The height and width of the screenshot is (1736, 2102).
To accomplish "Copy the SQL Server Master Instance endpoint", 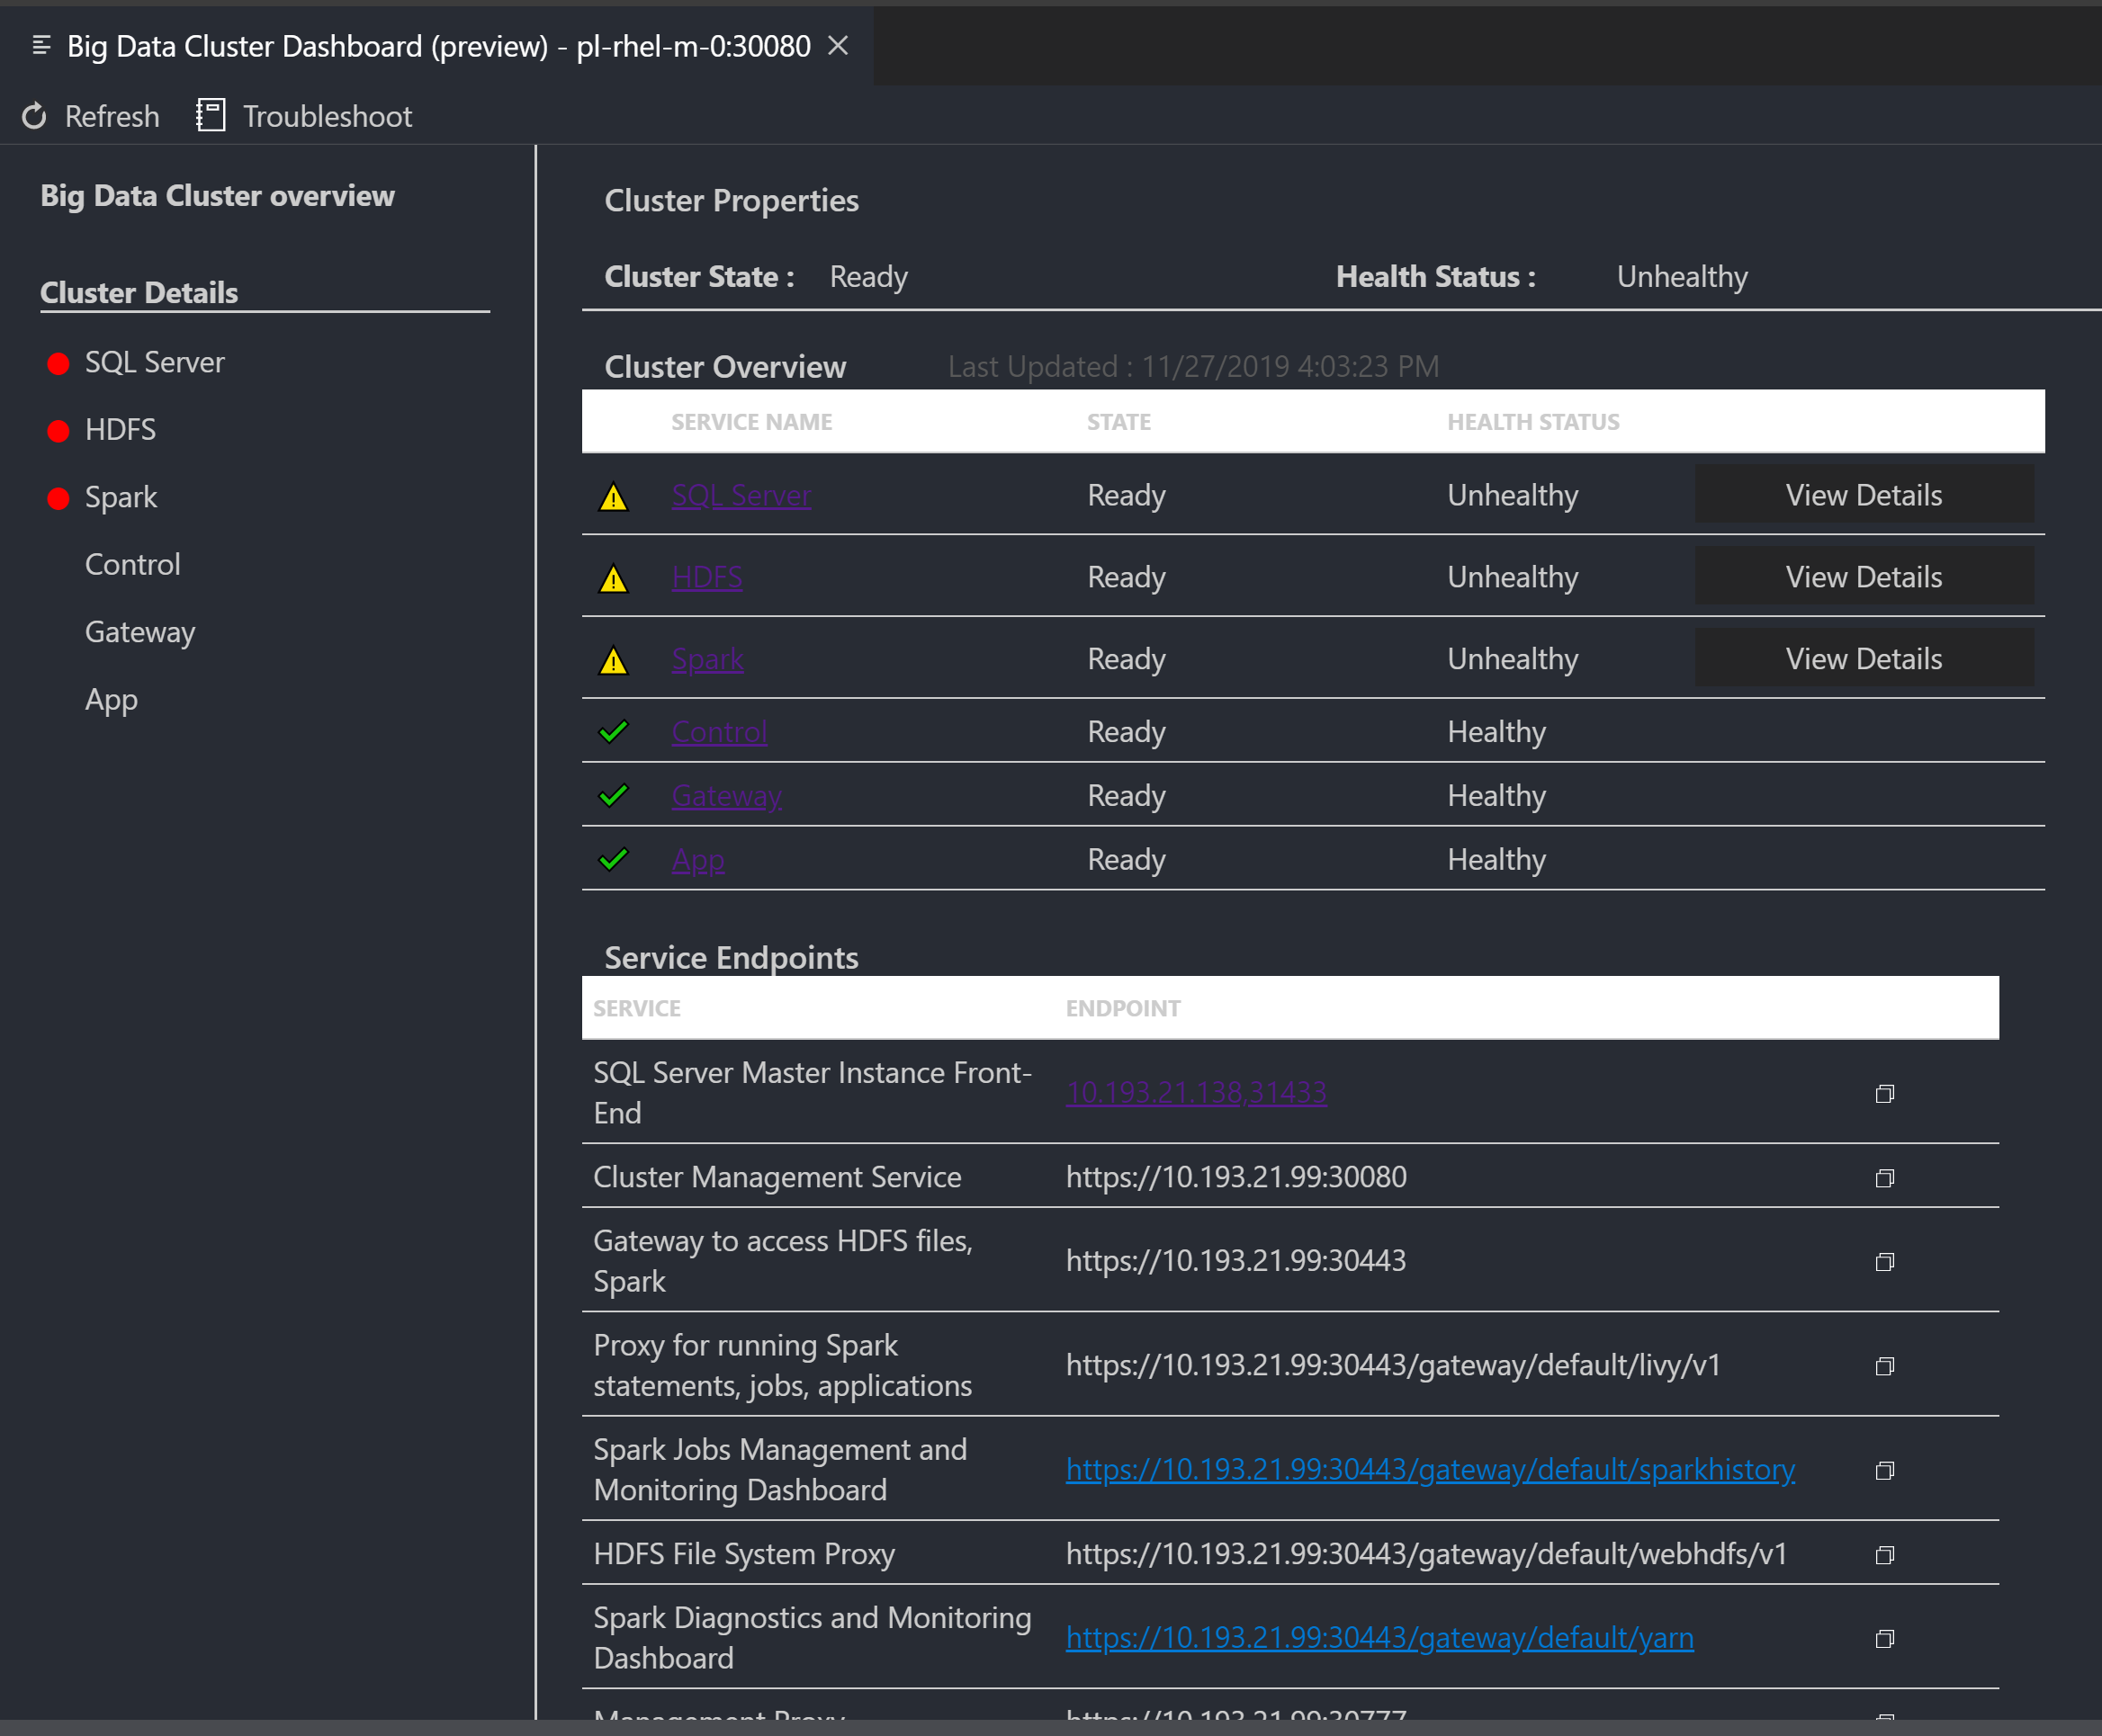I will [1884, 1093].
